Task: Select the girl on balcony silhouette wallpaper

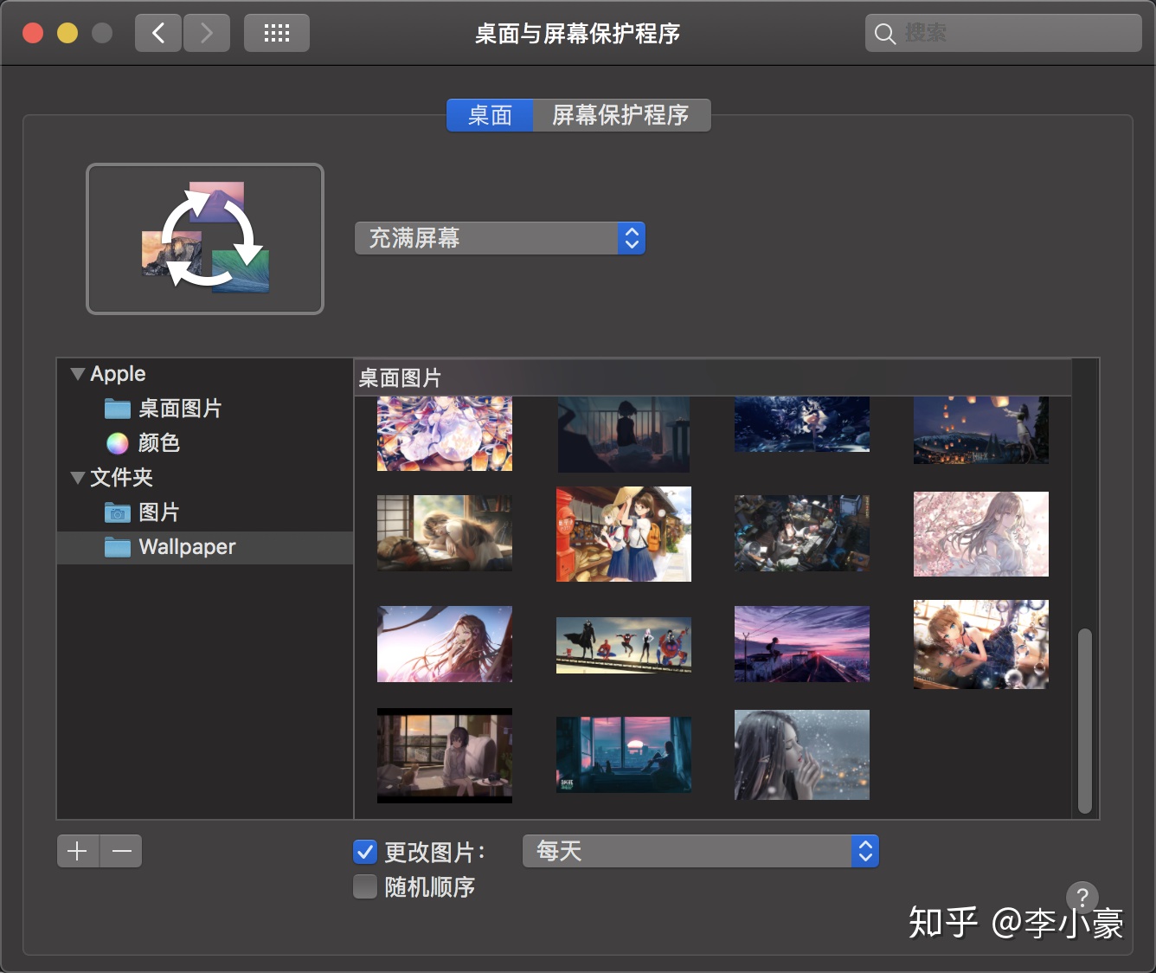Action: pos(624,434)
